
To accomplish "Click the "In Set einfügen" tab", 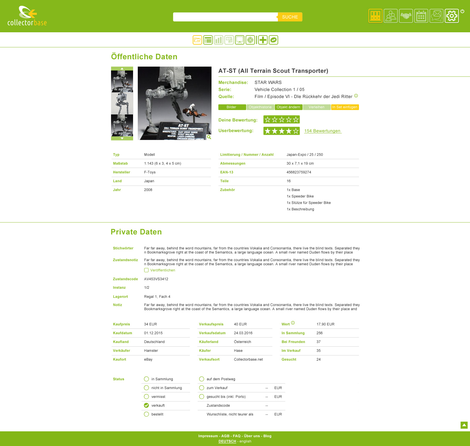I will 345,107.
